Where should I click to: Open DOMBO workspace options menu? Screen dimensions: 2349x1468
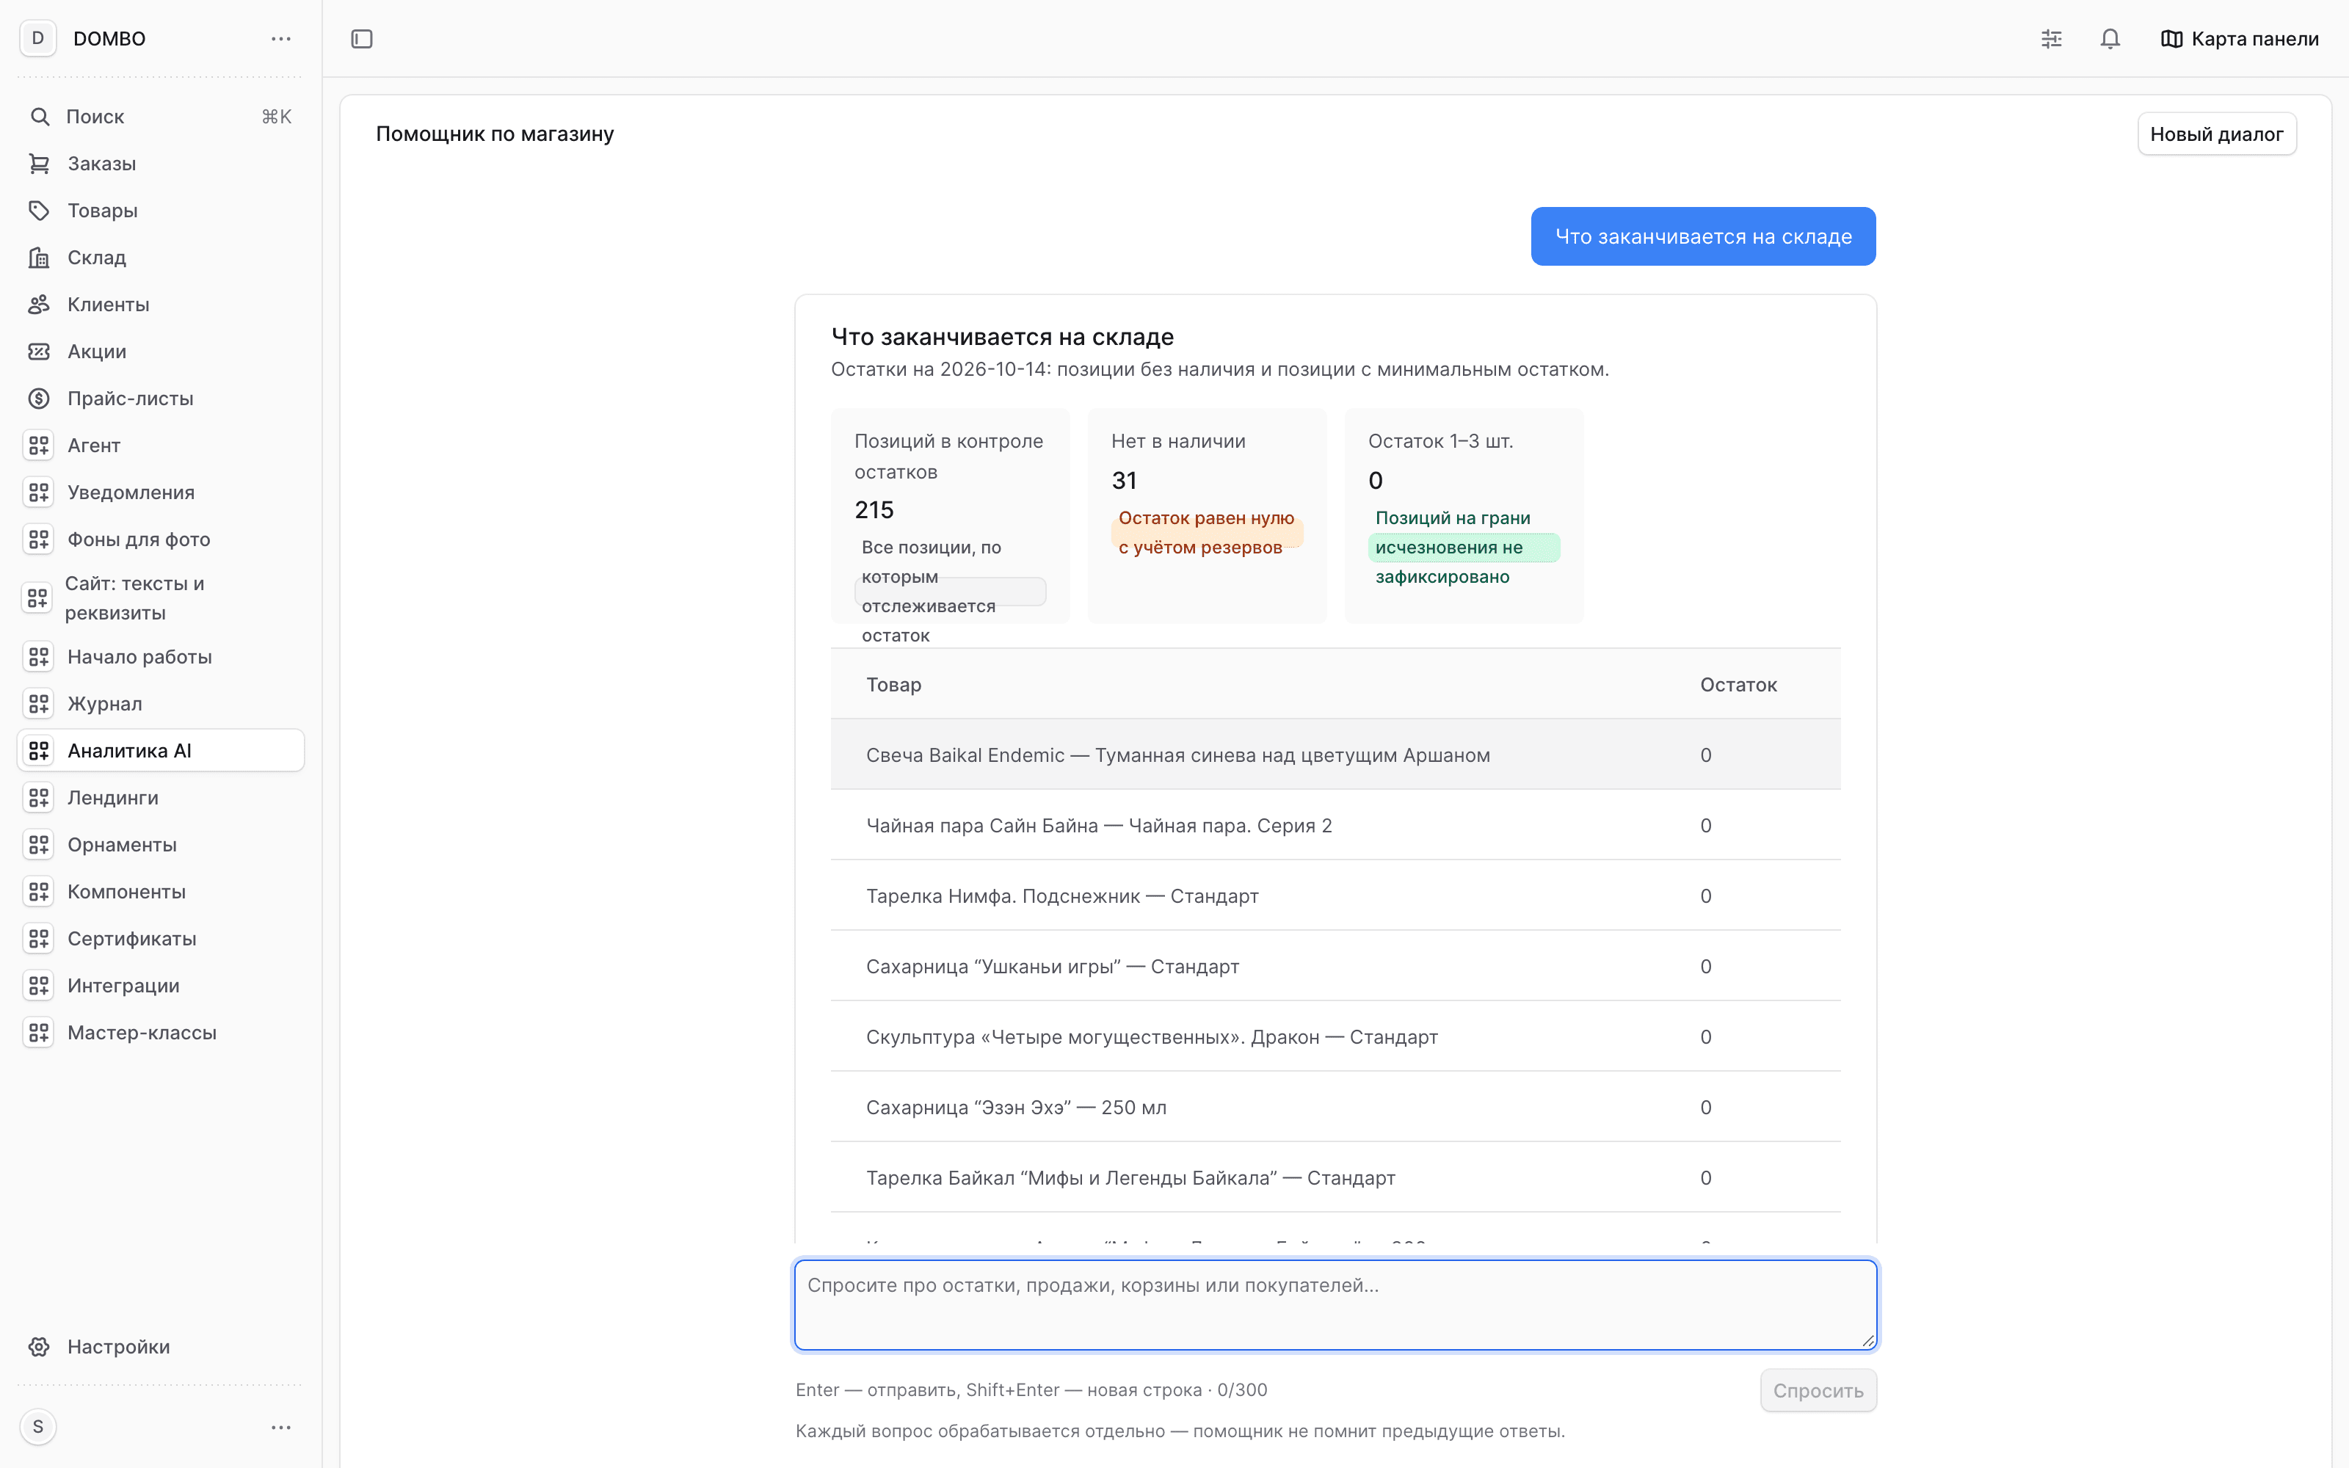click(280, 39)
